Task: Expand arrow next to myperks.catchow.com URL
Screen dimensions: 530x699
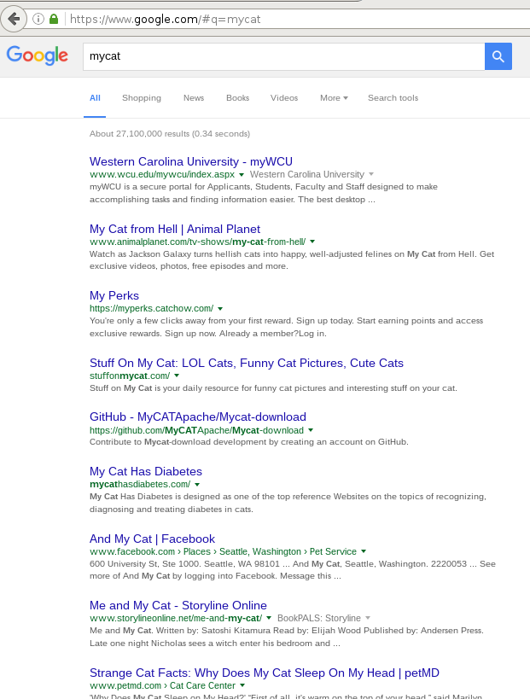Action: click(220, 308)
